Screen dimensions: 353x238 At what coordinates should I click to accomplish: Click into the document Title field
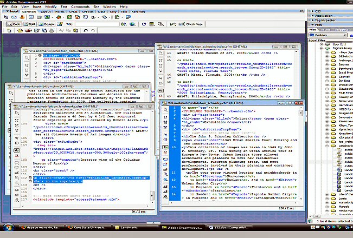(97, 24)
